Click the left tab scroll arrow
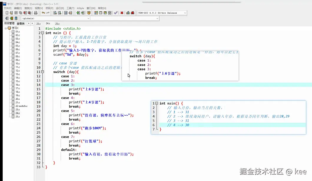312x181 pixels. 29,24
